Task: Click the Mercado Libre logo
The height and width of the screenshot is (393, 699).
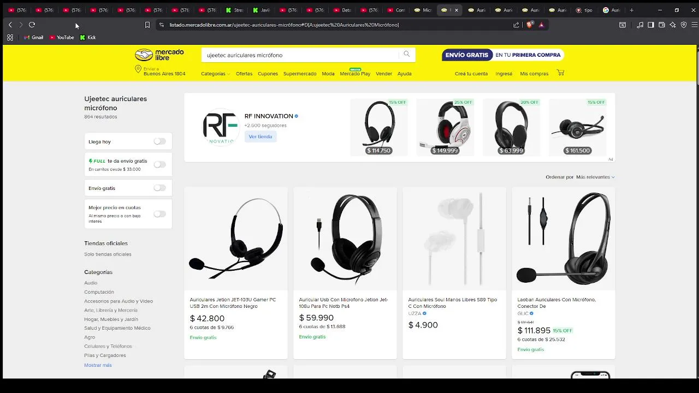Action: coord(159,55)
